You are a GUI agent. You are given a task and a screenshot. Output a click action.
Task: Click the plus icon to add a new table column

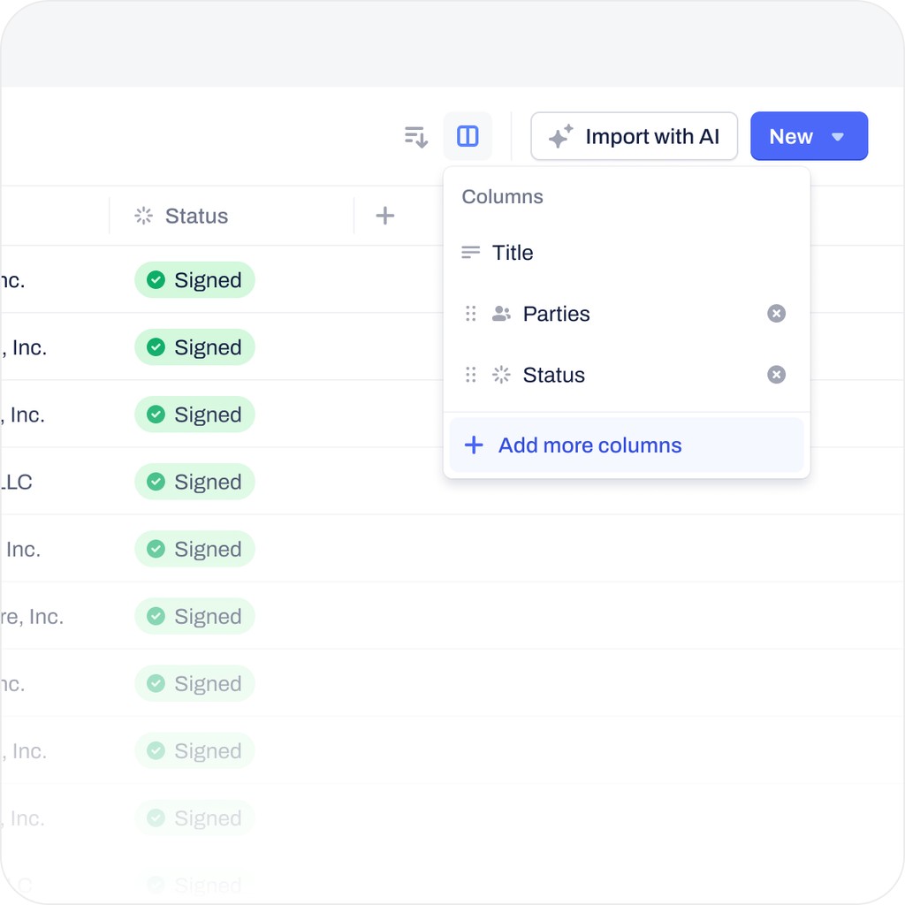[x=385, y=215]
